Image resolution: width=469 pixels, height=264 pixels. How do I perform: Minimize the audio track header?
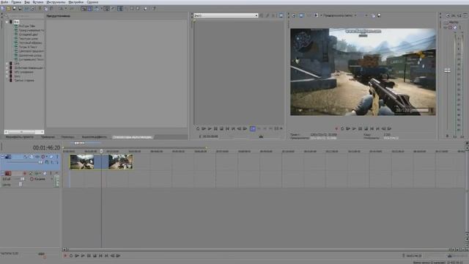2,172
